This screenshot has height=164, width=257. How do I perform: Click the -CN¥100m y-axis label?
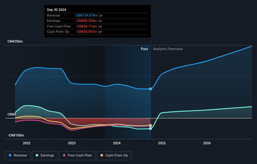tap(16, 135)
